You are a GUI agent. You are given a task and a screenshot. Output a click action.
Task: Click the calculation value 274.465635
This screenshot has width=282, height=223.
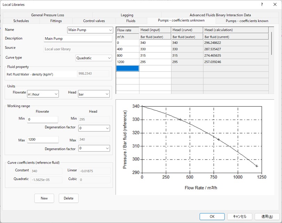coord(236,55)
